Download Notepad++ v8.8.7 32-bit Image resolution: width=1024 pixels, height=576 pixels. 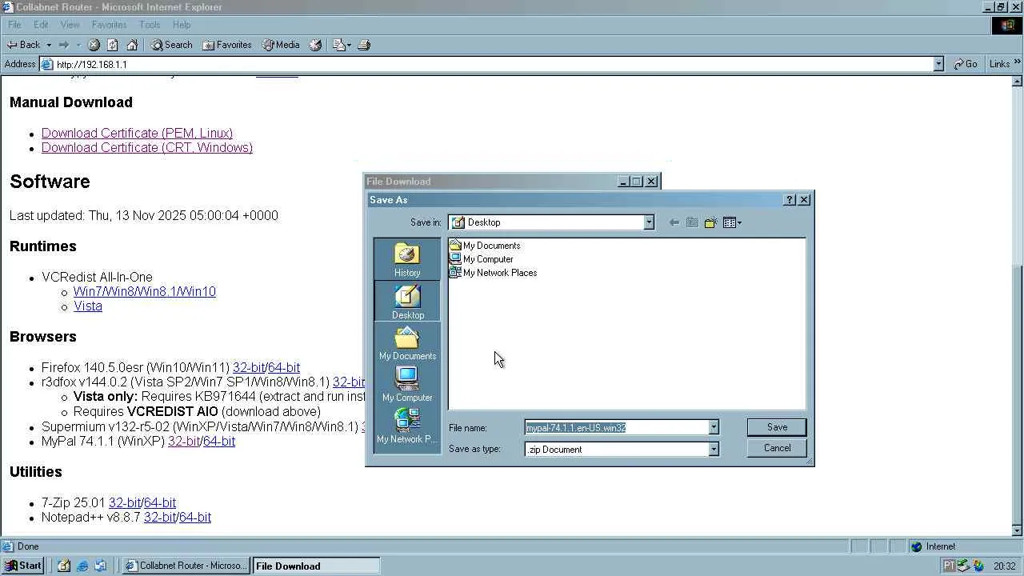point(160,517)
